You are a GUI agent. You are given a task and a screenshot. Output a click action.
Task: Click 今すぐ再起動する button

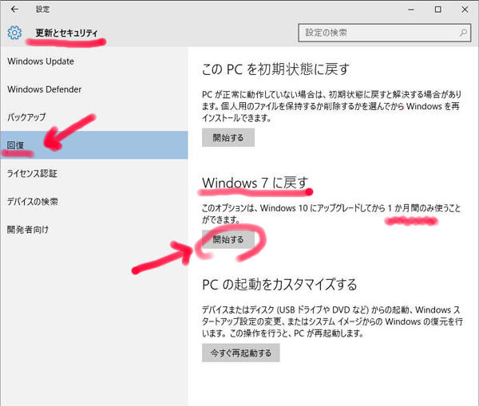(x=241, y=353)
